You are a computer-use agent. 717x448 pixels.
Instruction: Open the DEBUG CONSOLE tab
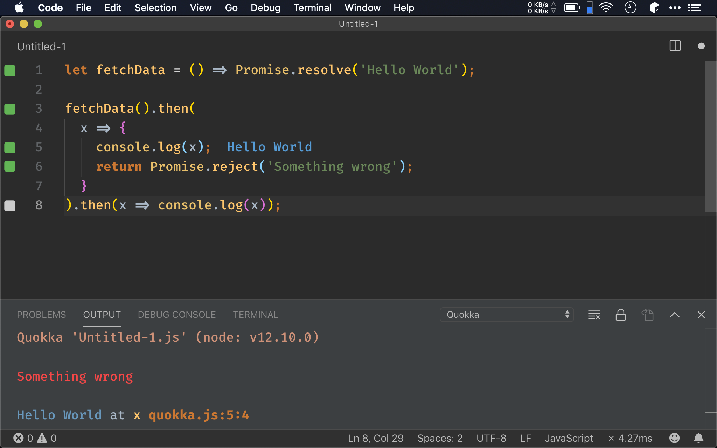(177, 315)
